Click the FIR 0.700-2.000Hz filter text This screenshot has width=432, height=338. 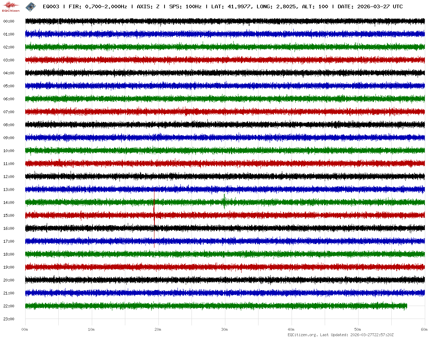pos(98,6)
